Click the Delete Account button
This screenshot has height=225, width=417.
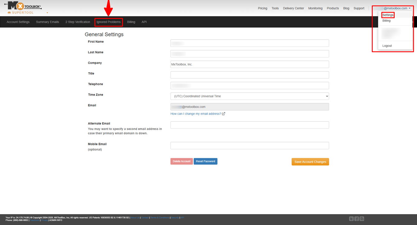point(181,161)
